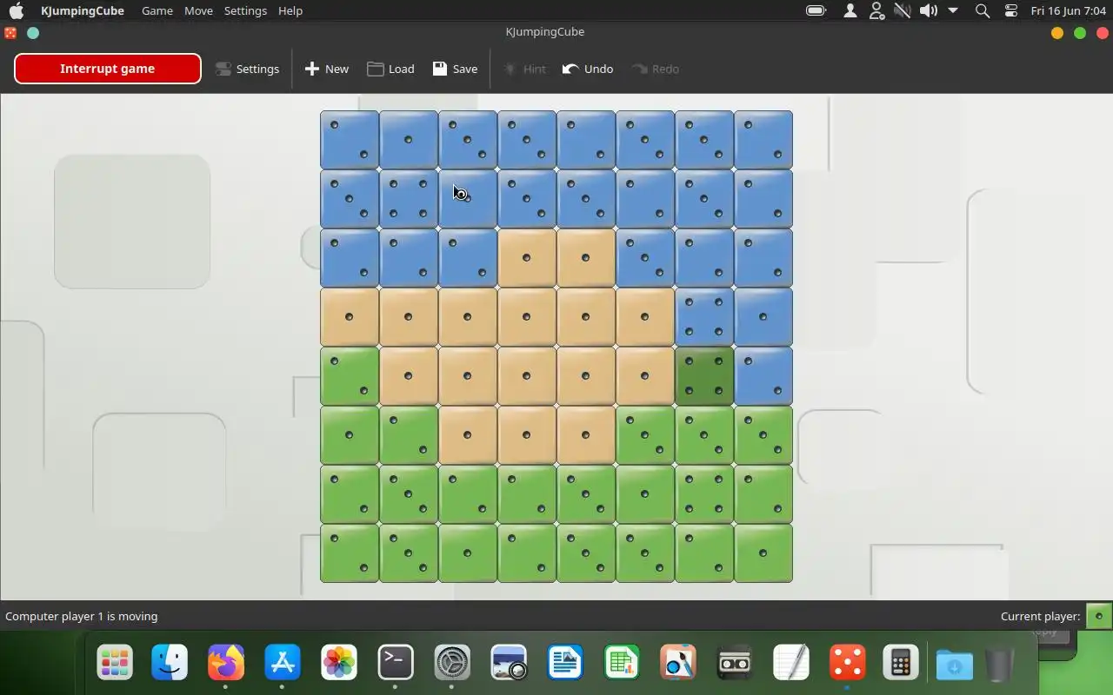Click the red Interrupt game button
Screen dimensions: 1113x695
(108, 69)
